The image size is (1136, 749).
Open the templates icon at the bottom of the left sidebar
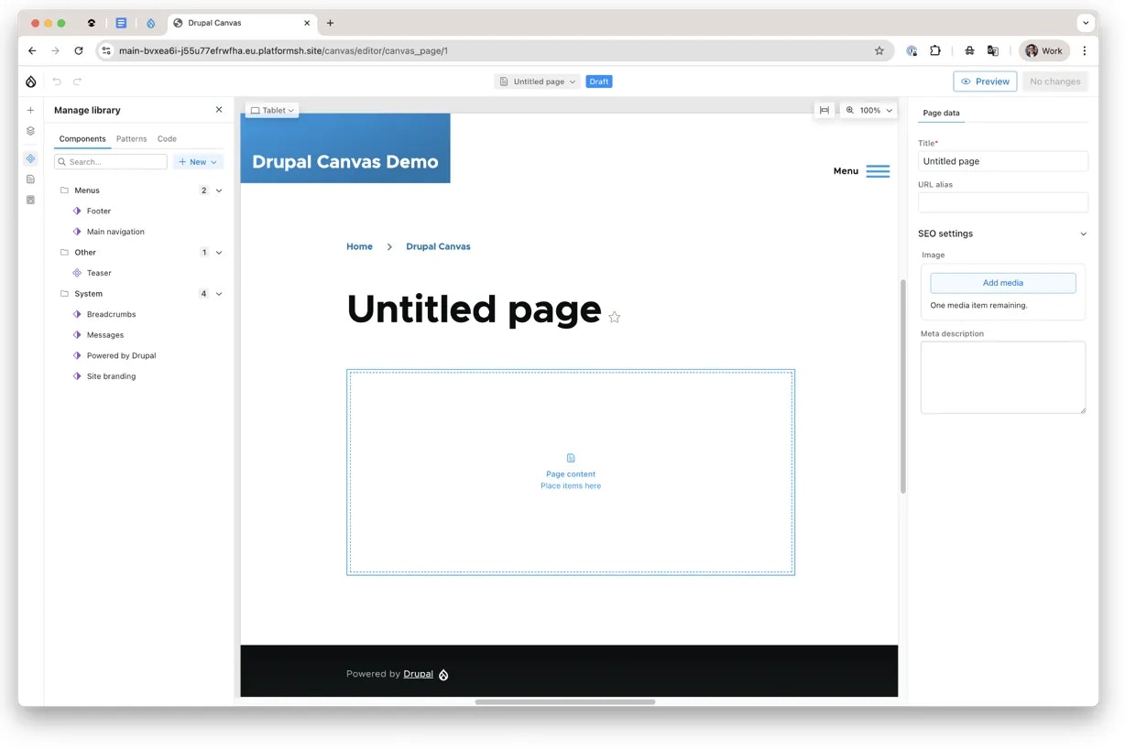click(30, 200)
